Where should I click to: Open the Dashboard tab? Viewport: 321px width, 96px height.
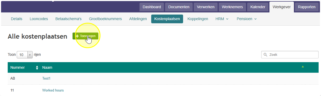tap(152, 7)
